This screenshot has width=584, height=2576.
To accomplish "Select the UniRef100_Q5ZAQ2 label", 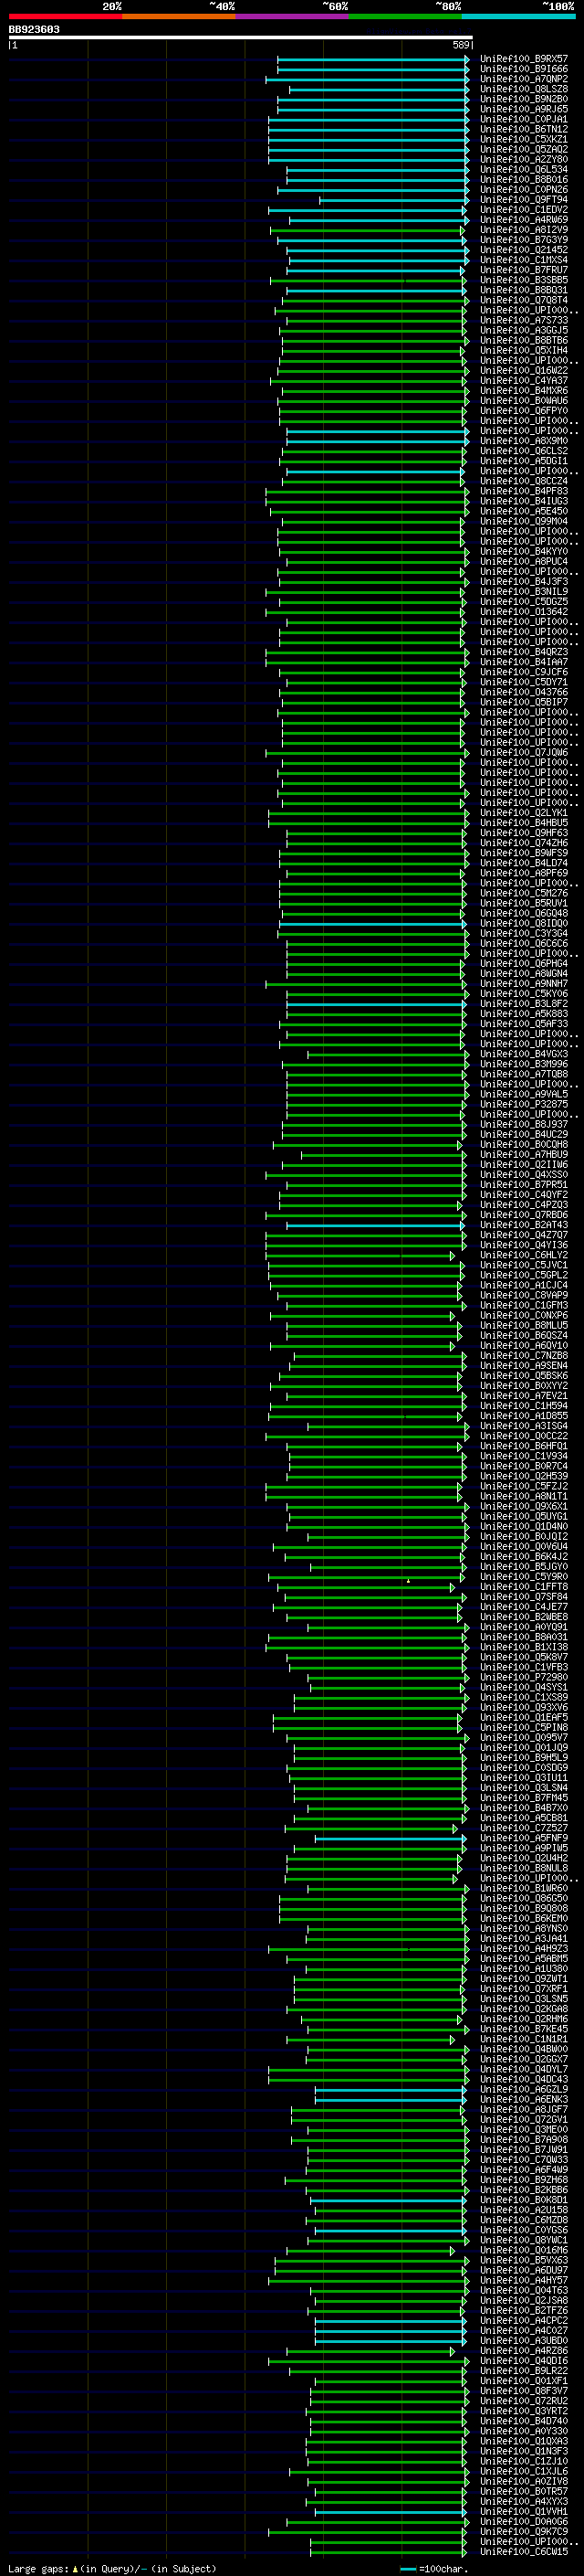I will (x=523, y=149).
